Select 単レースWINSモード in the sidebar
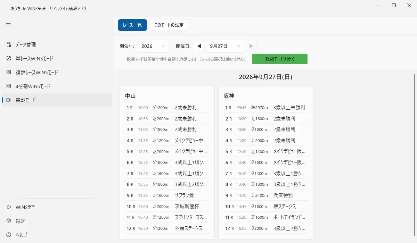The image size is (417, 243). pos(57,58)
